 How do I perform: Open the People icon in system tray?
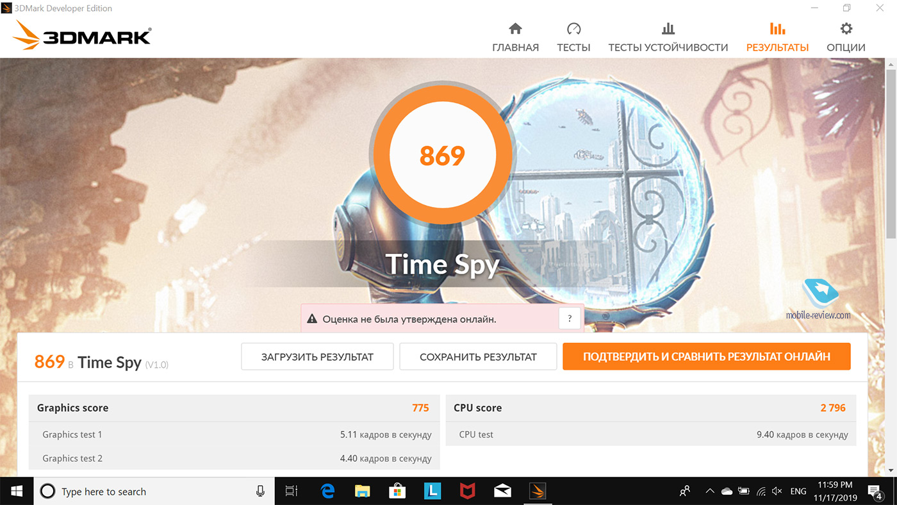[685, 492]
